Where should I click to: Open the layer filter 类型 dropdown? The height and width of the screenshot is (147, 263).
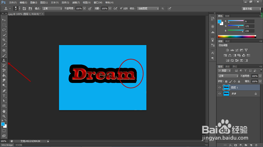pos(224,71)
